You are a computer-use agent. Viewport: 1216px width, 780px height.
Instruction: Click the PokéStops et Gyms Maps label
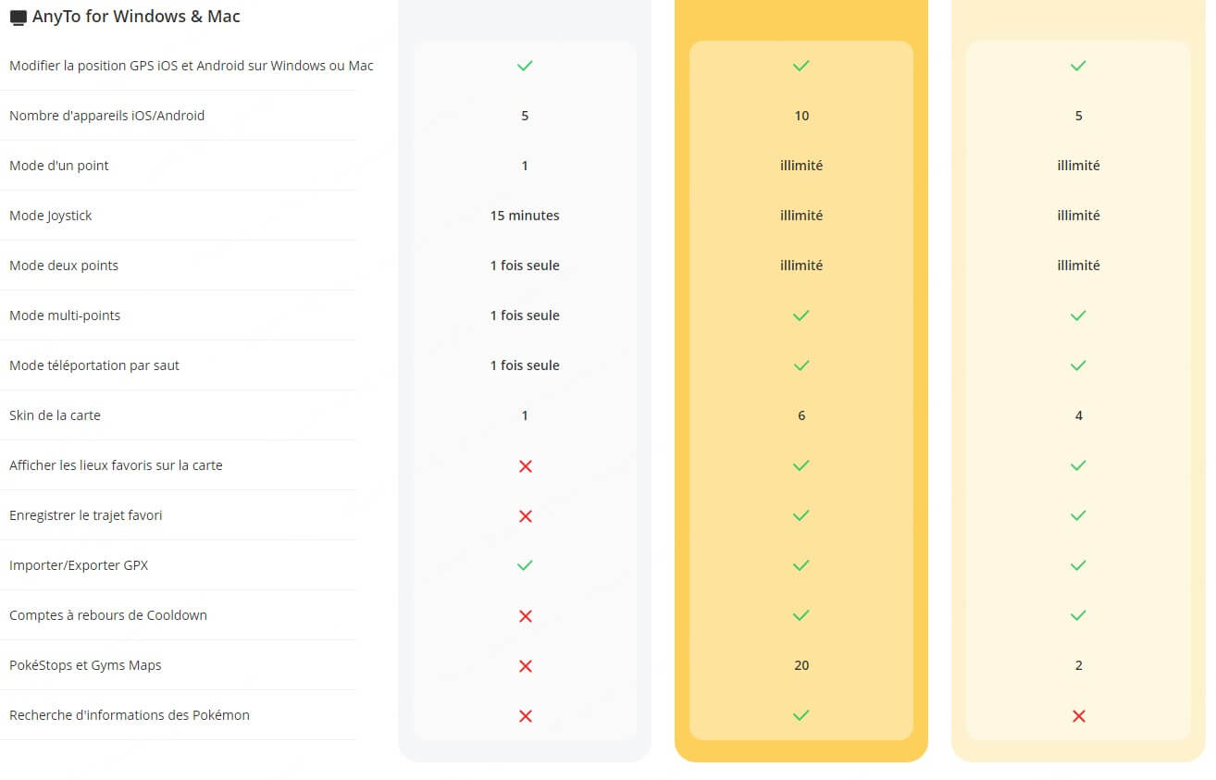click(85, 665)
